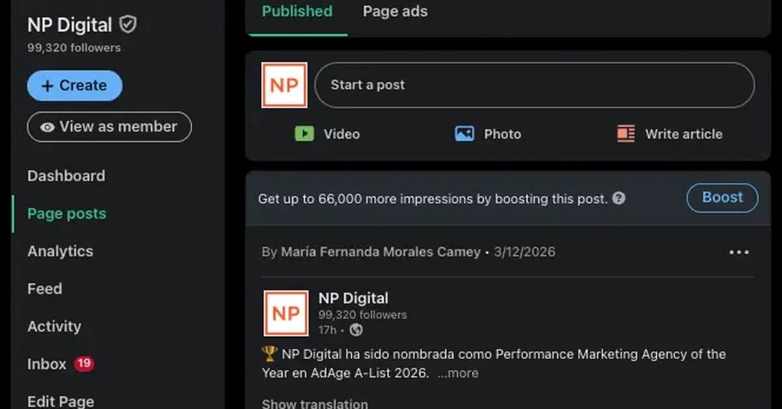
Task: Switch to the Page ads tab
Action: point(394,11)
